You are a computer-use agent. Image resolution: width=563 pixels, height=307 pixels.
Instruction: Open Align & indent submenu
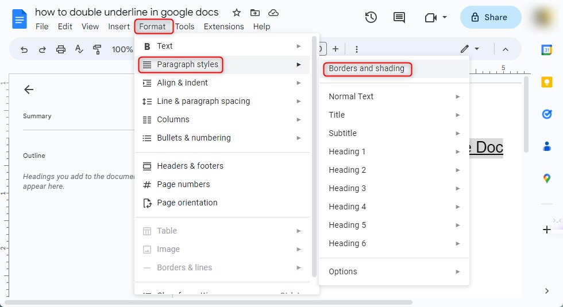(222, 83)
